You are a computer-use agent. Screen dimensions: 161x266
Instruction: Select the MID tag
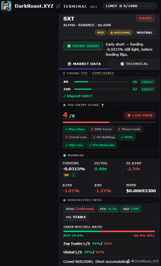(x=101, y=32)
